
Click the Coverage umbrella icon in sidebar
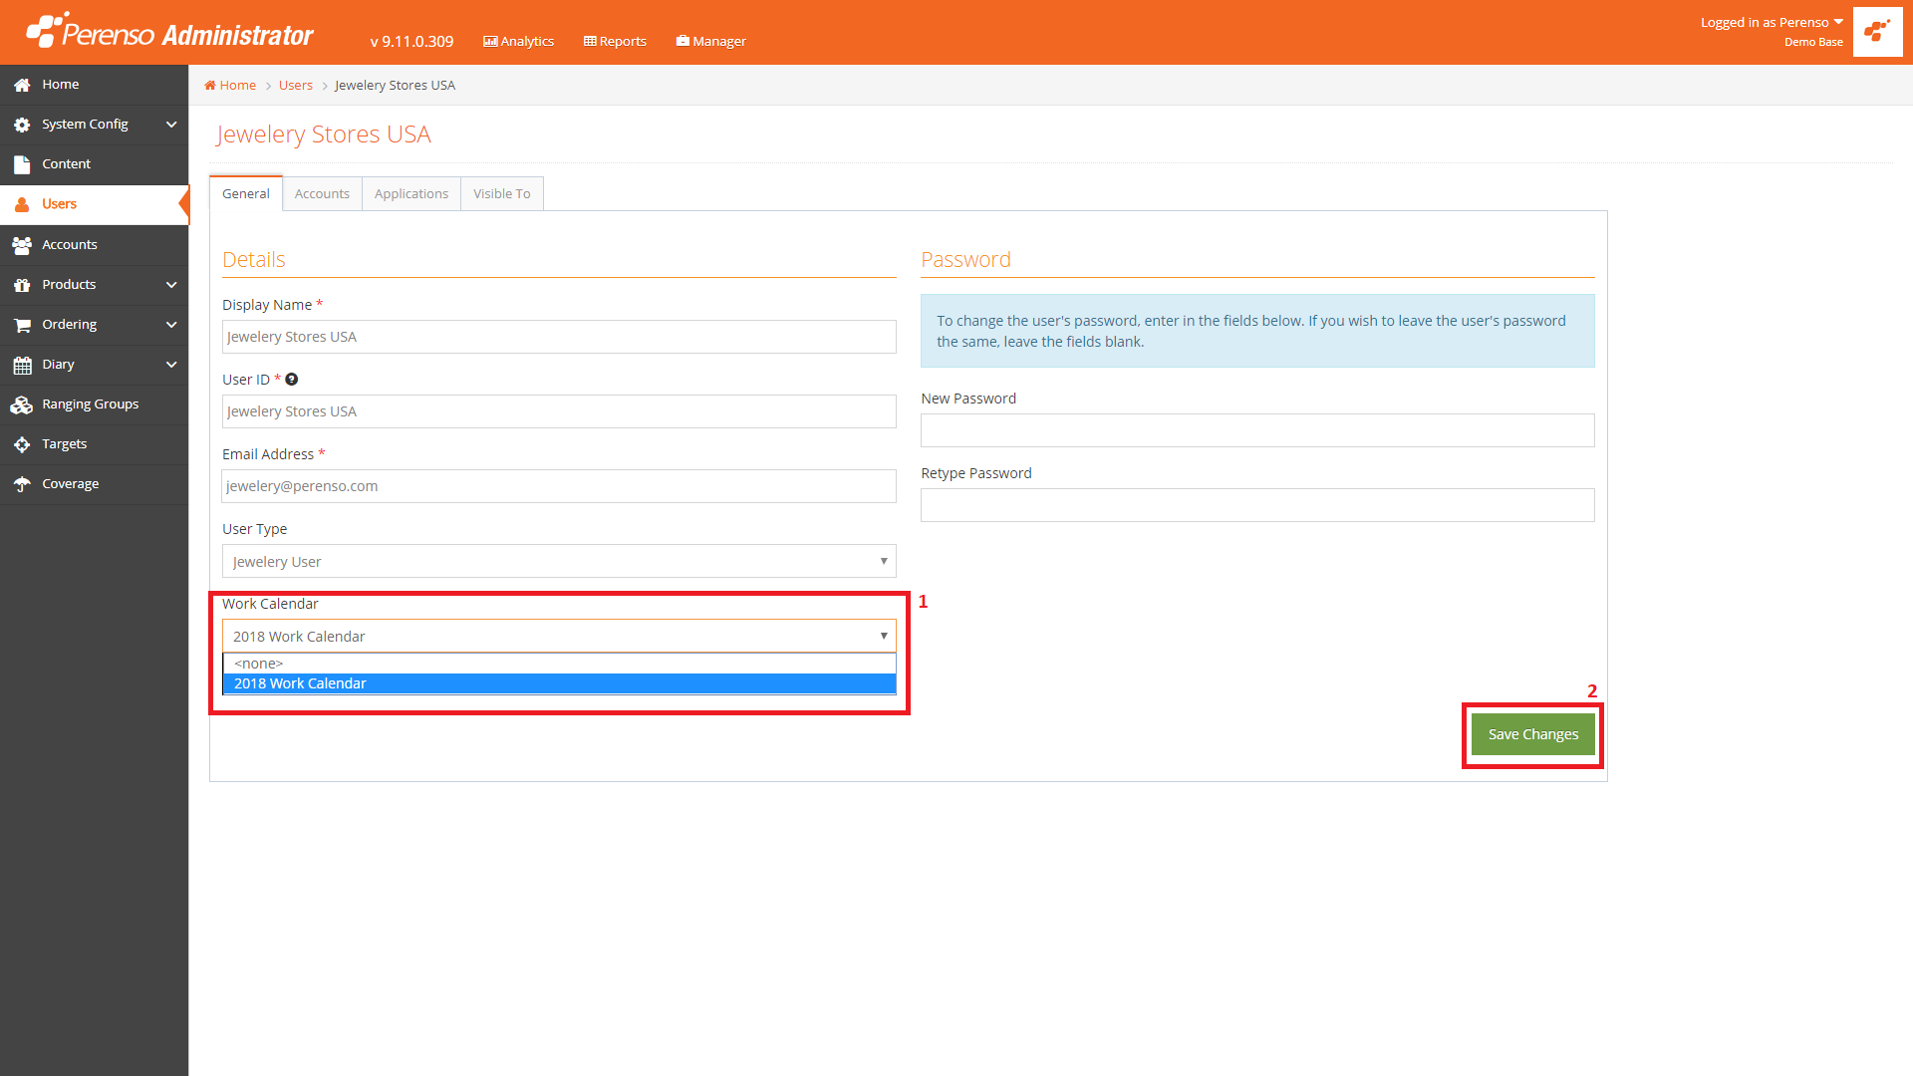click(22, 484)
